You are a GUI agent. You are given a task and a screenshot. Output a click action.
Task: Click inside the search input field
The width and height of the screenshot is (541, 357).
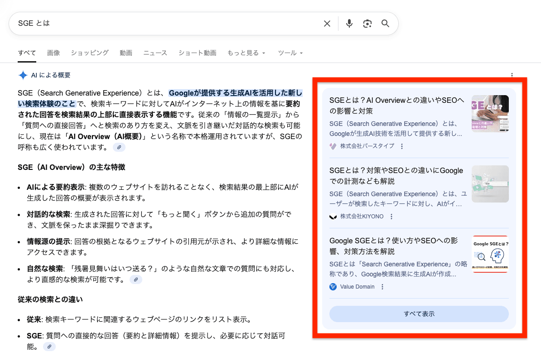click(136, 23)
